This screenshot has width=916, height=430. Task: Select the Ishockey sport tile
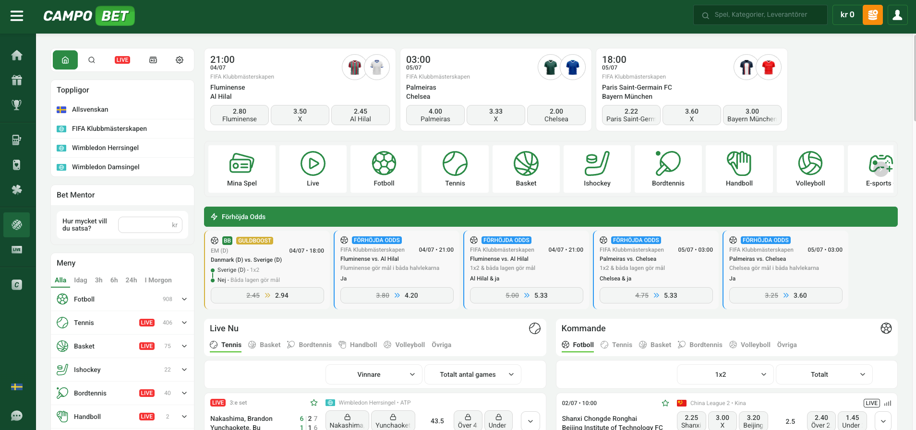(x=597, y=169)
